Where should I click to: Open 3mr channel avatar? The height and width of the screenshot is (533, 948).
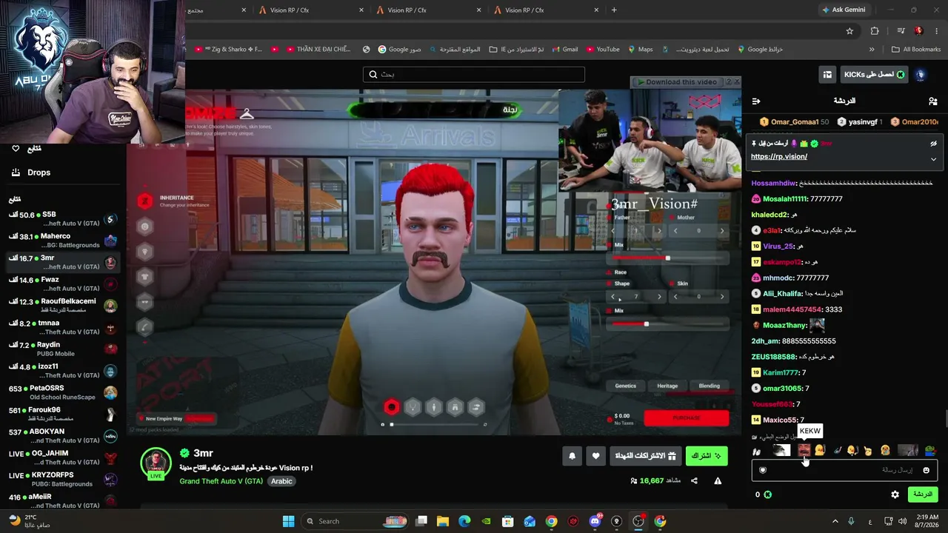pyautogui.click(x=156, y=463)
